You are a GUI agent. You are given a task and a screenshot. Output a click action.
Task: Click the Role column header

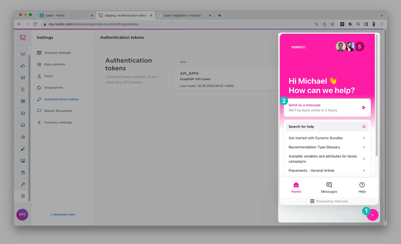coord(183,62)
